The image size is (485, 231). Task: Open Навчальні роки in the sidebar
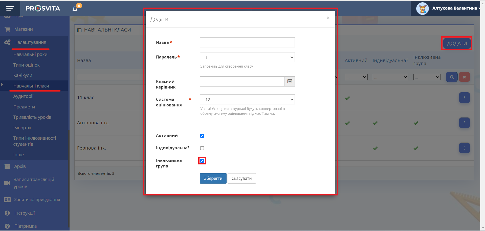tap(30, 54)
